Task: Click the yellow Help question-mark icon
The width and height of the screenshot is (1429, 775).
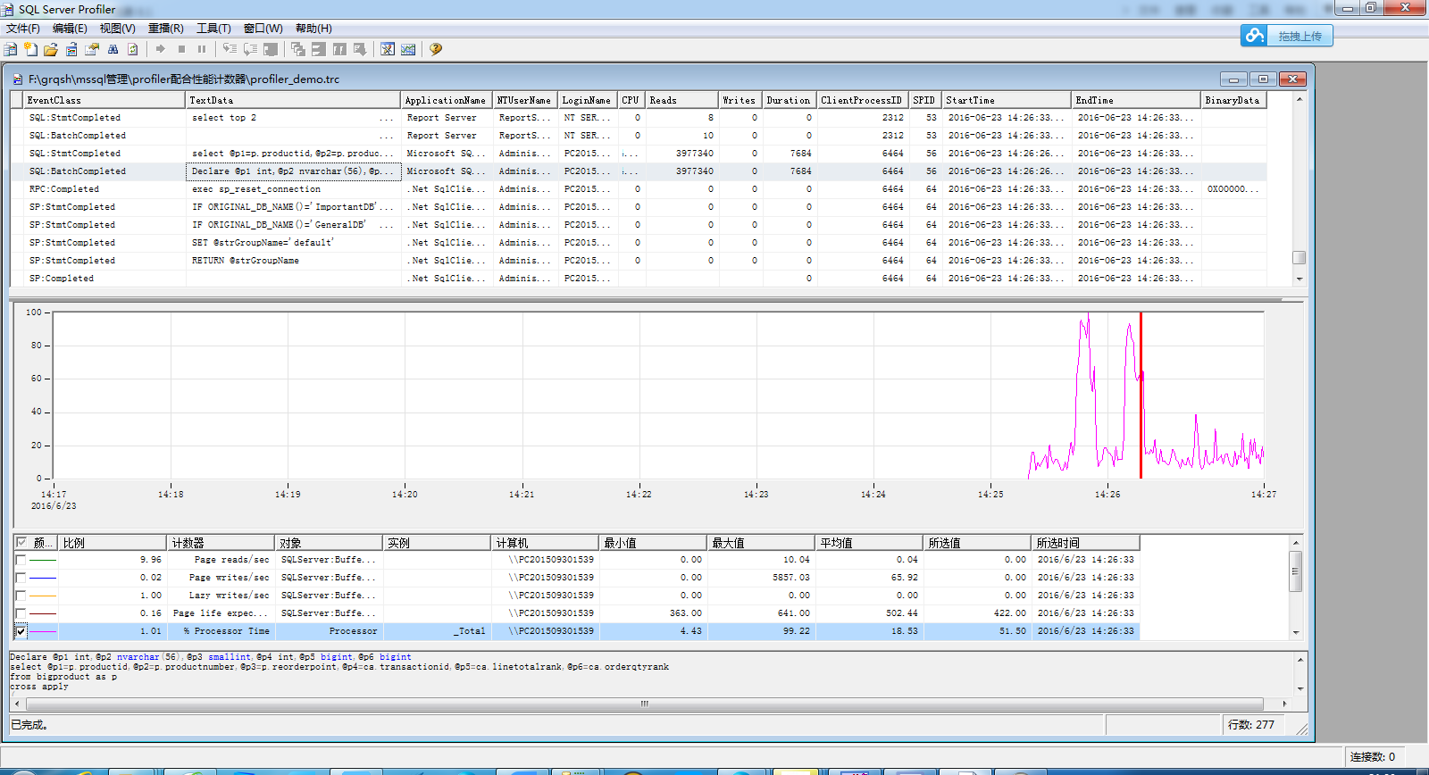Action: pos(436,49)
